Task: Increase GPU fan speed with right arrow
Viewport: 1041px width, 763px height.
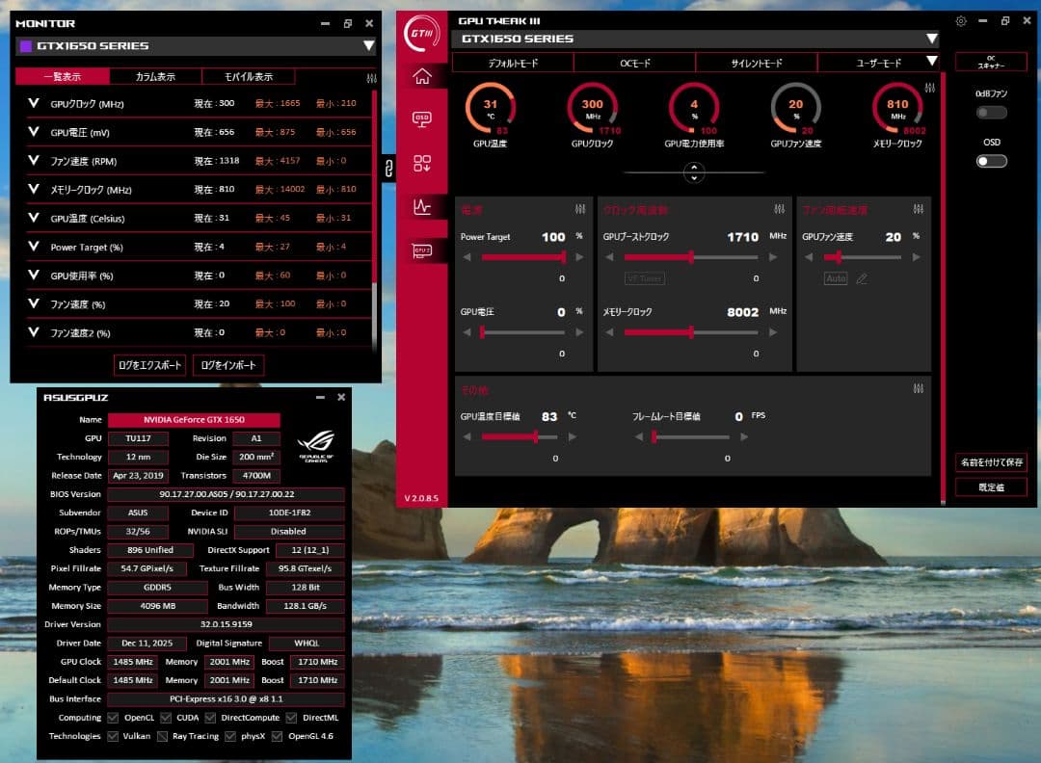Action: click(917, 257)
